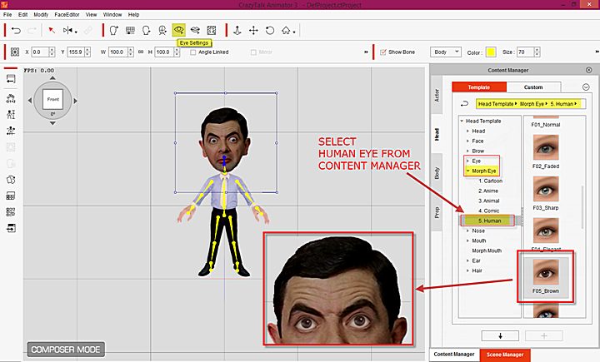Click the X position input field
Viewport: 600px width, 362px height.
(x=40, y=52)
